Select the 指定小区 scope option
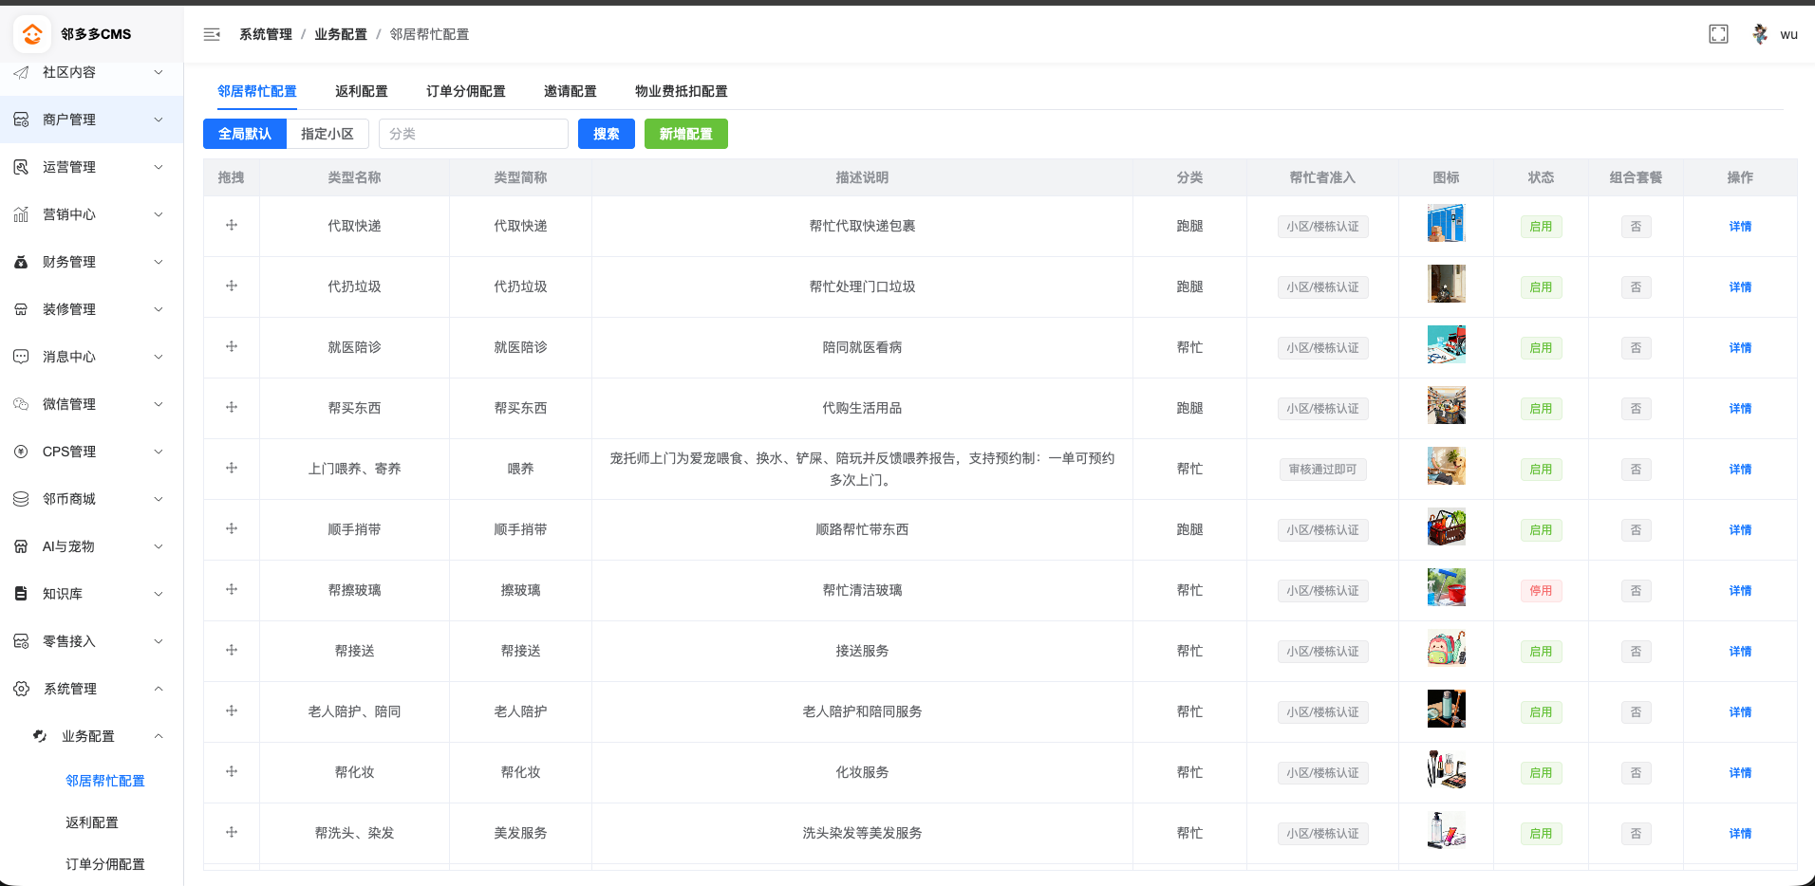This screenshot has width=1815, height=886. pyautogui.click(x=327, y=134)
